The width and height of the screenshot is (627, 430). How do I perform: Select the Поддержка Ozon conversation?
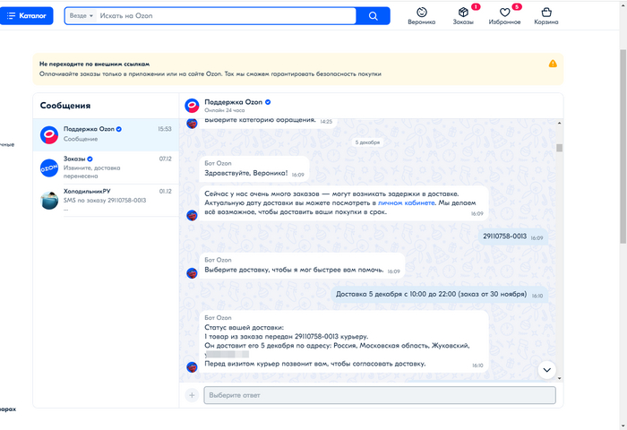click(106, 133)
